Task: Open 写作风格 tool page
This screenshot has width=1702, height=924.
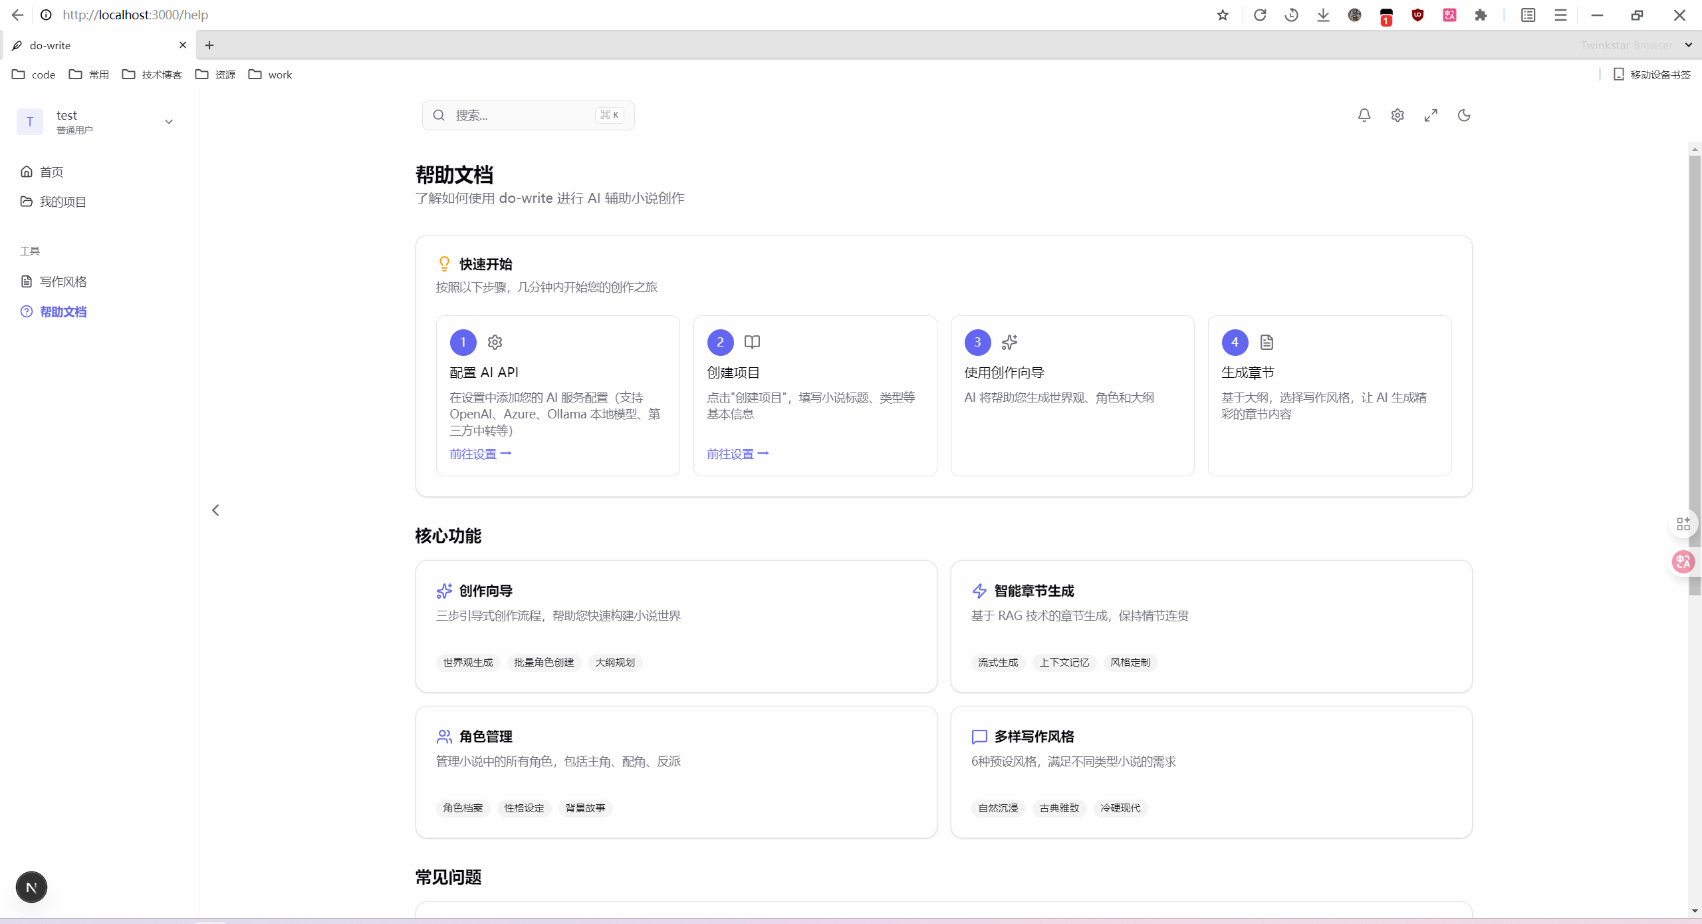Action: tap(62, 281)
